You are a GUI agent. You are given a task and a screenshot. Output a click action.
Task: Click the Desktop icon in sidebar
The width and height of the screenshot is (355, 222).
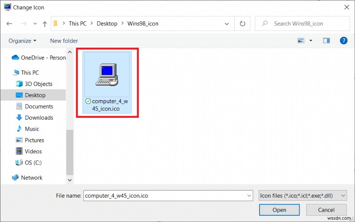click(19, 95)
